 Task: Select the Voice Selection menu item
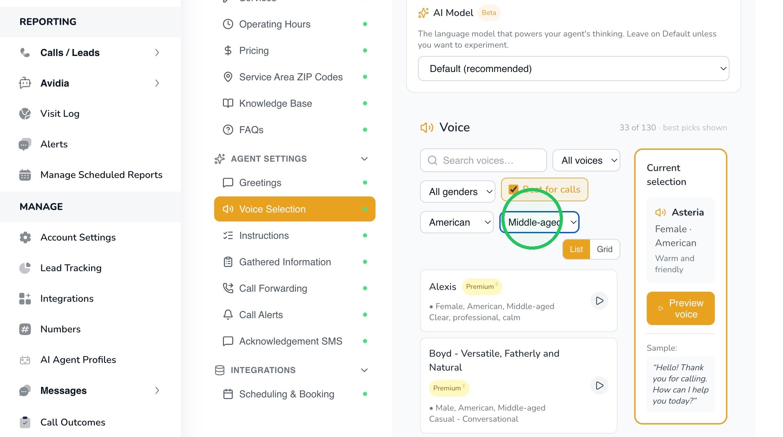pyautogui.click(x=295, y=209)
